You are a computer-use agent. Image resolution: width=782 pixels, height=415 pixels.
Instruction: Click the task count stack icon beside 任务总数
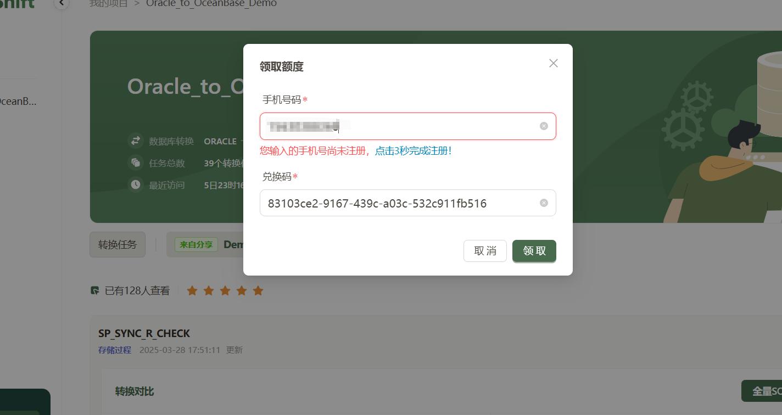[135, 162]
